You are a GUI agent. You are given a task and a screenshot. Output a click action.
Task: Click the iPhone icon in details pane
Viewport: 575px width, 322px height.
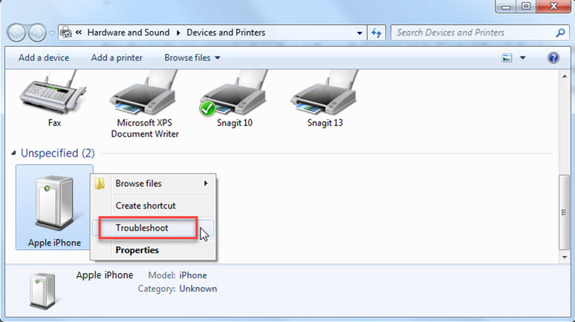[43, 291]
